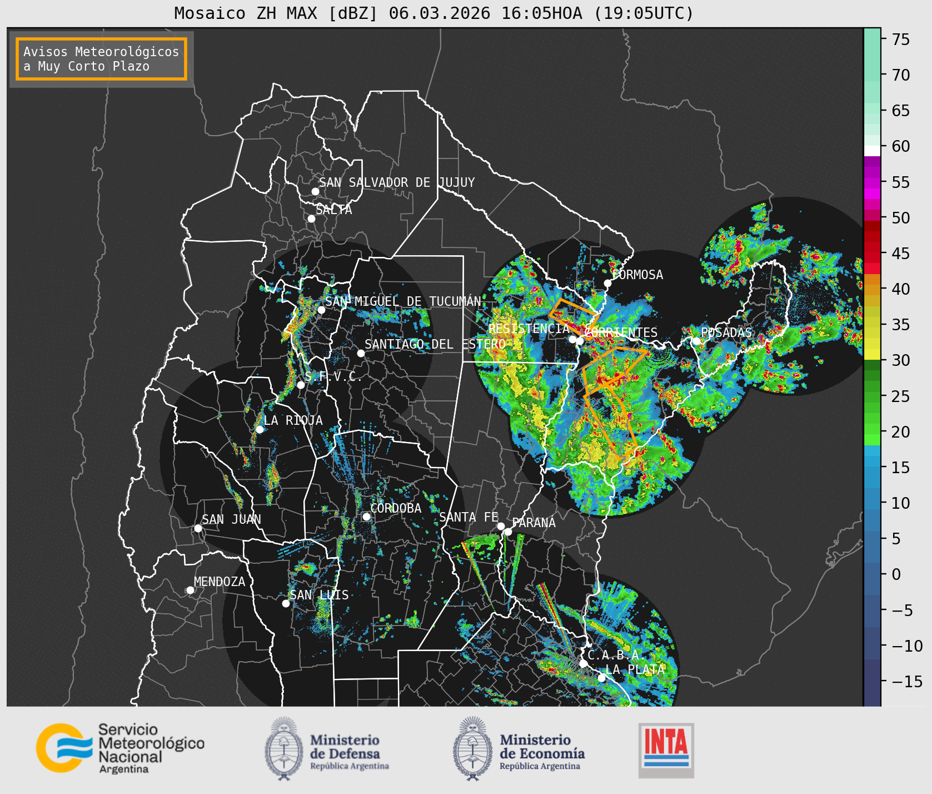The image size is (932, 794).
Task: Click the 'RESISTENCIA' city label
Action: pyautogui.click(x=529, y=329)
